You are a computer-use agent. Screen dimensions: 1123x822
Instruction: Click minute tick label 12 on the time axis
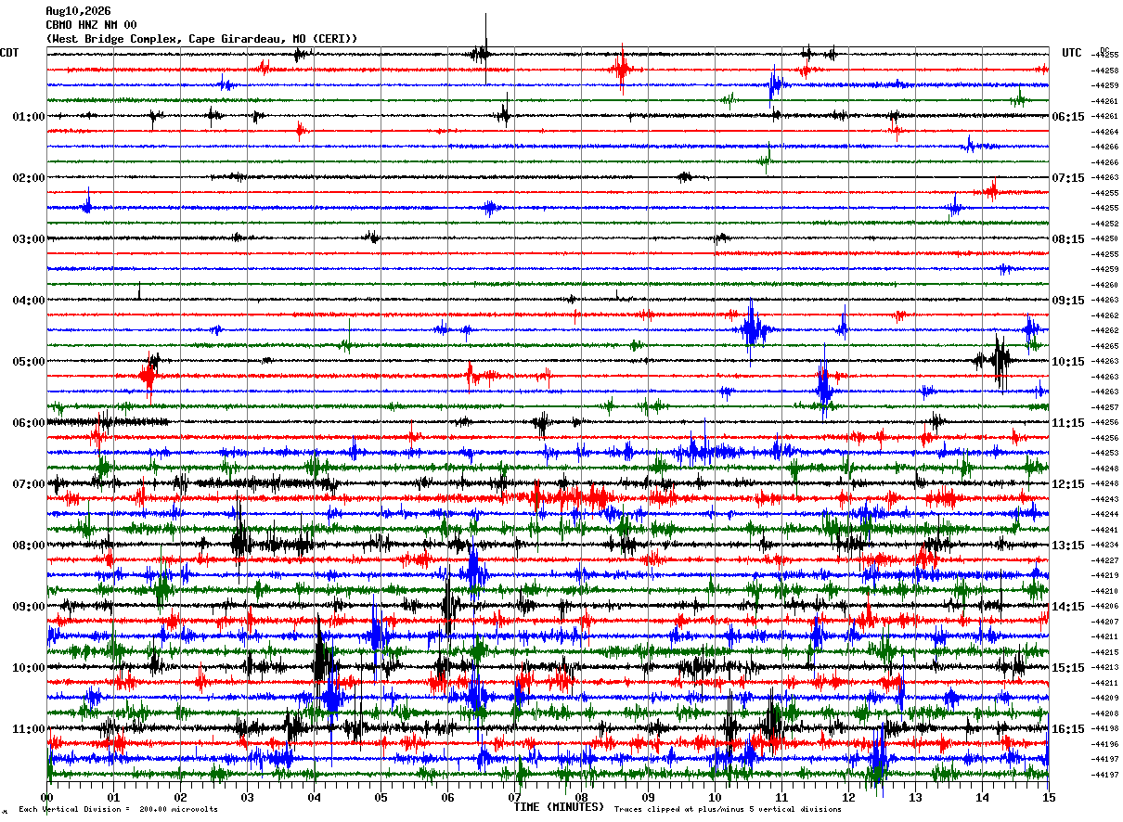(848, 797)
